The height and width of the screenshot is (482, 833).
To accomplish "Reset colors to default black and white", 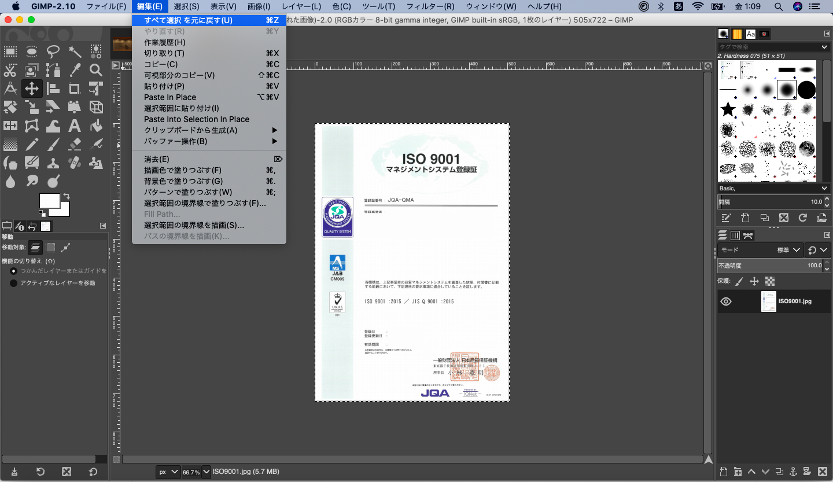I will click(42, 213).
